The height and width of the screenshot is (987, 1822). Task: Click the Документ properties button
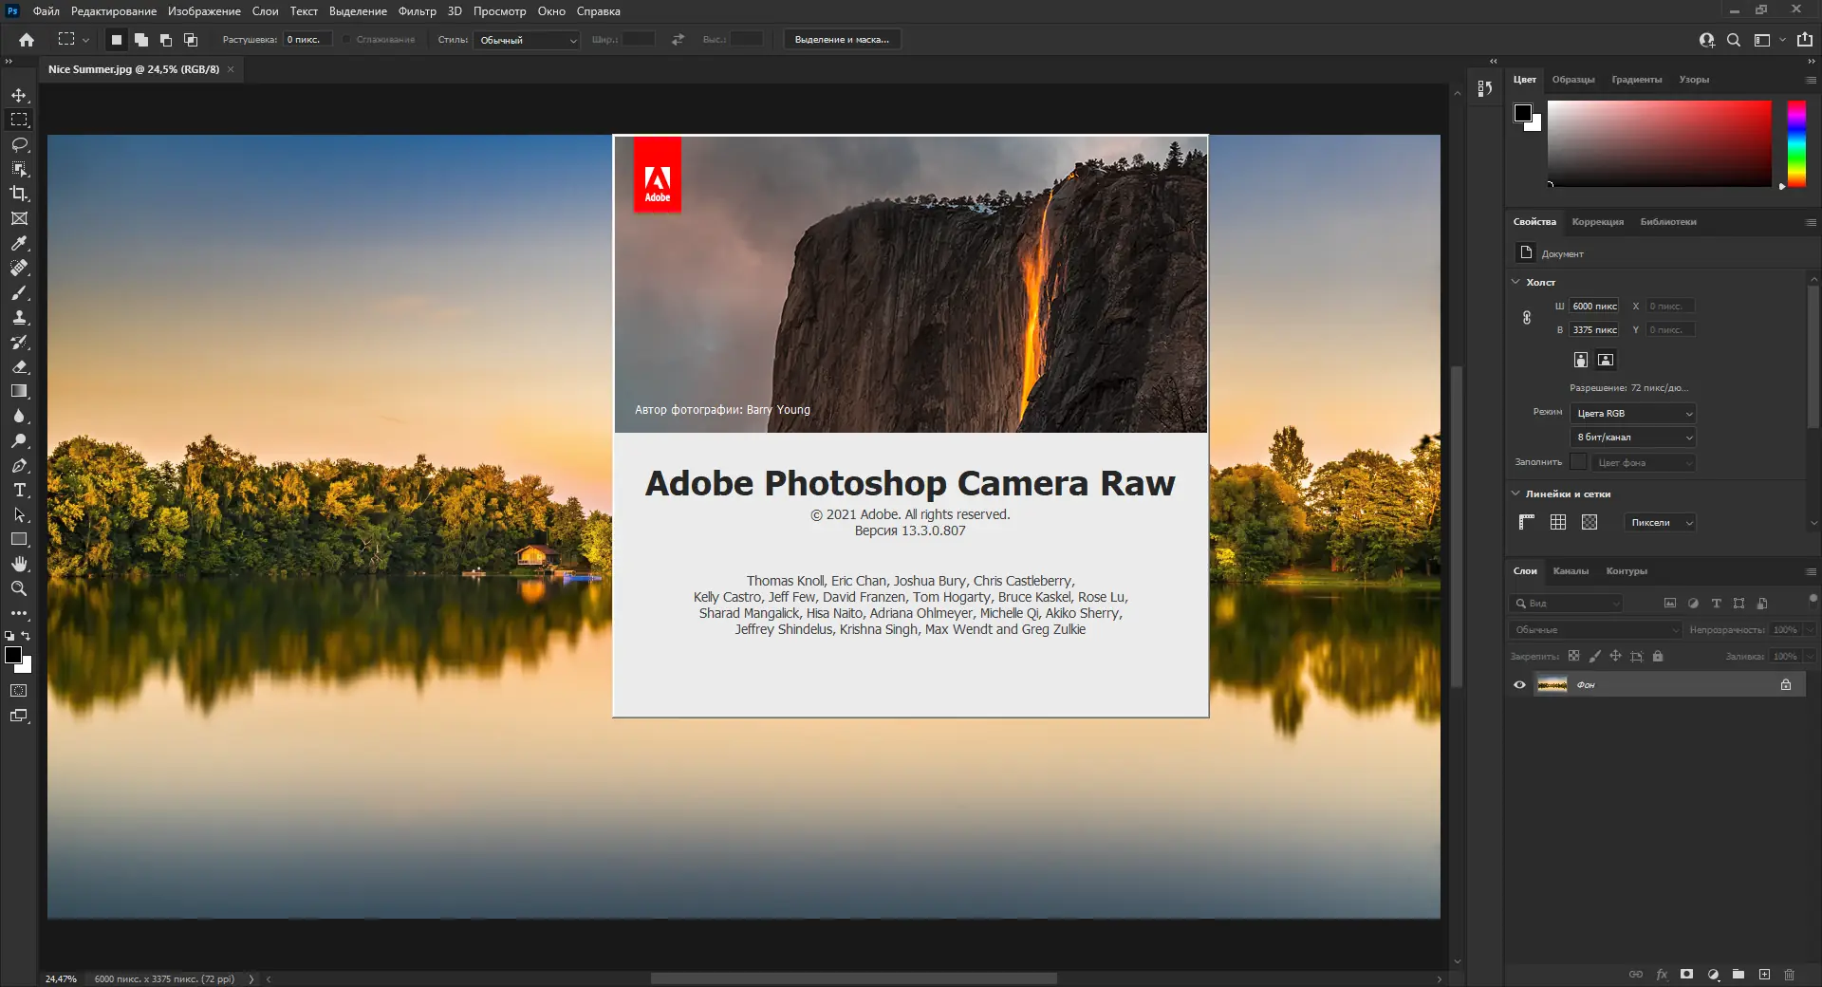coord(1526,252)
